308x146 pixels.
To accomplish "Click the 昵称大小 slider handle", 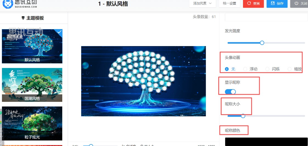I will pyautogui.click(x=243, y=116).
